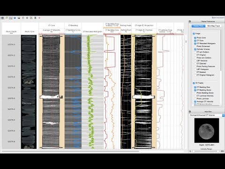
Task: Click the axial slice CT image
Action: click(207, 131)
